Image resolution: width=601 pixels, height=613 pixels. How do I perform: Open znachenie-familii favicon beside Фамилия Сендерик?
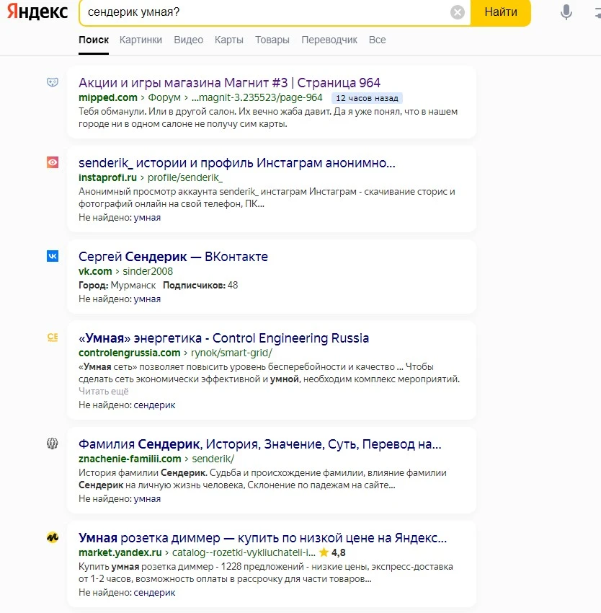[x=53, y=444]
